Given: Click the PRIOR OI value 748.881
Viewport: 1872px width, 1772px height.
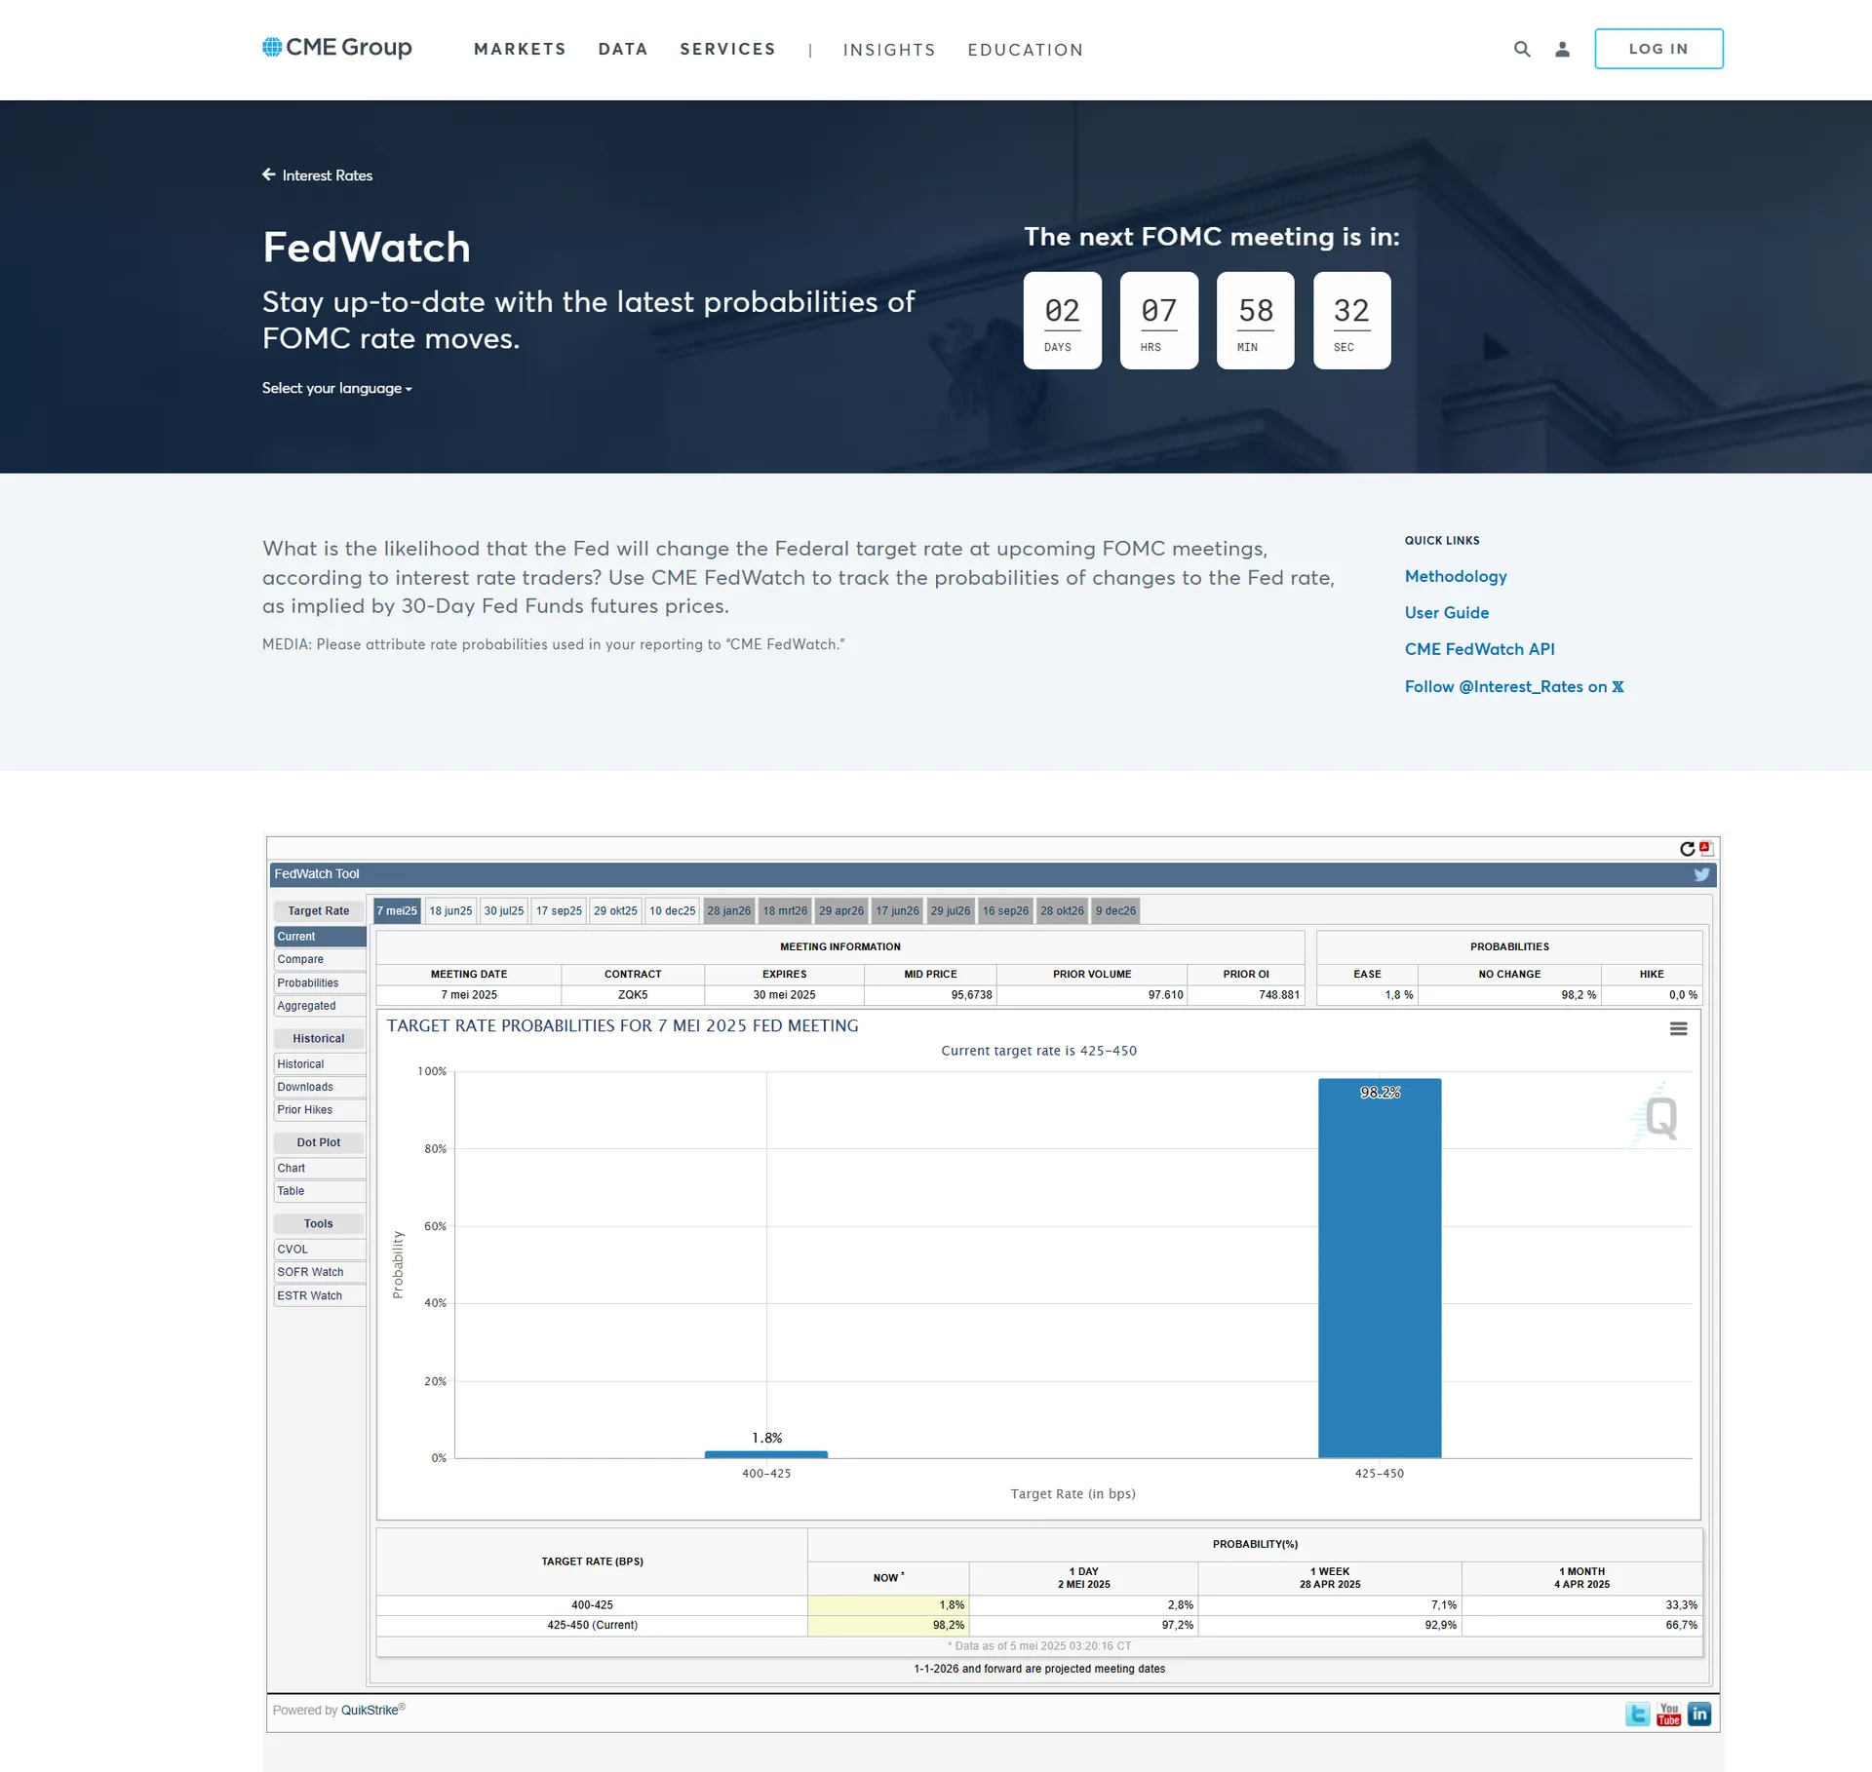Looking at the screenshot, I should click(x=1246, y=995).
